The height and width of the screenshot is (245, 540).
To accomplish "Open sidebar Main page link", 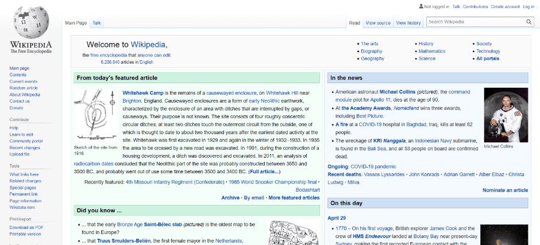I will click(x=20, y=68).
